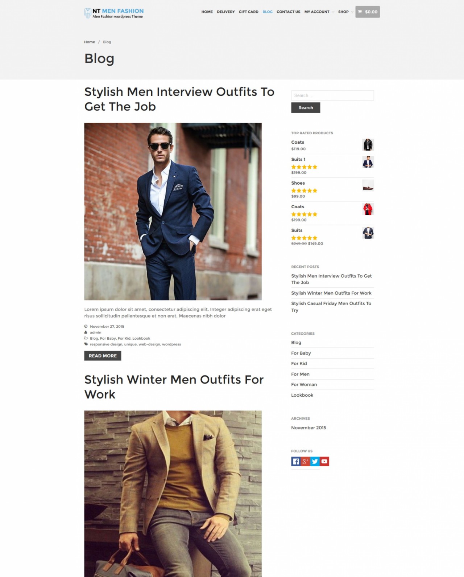Open the Gift Card menu item
This screenshot has height=577, width=464.
point(249,12)
